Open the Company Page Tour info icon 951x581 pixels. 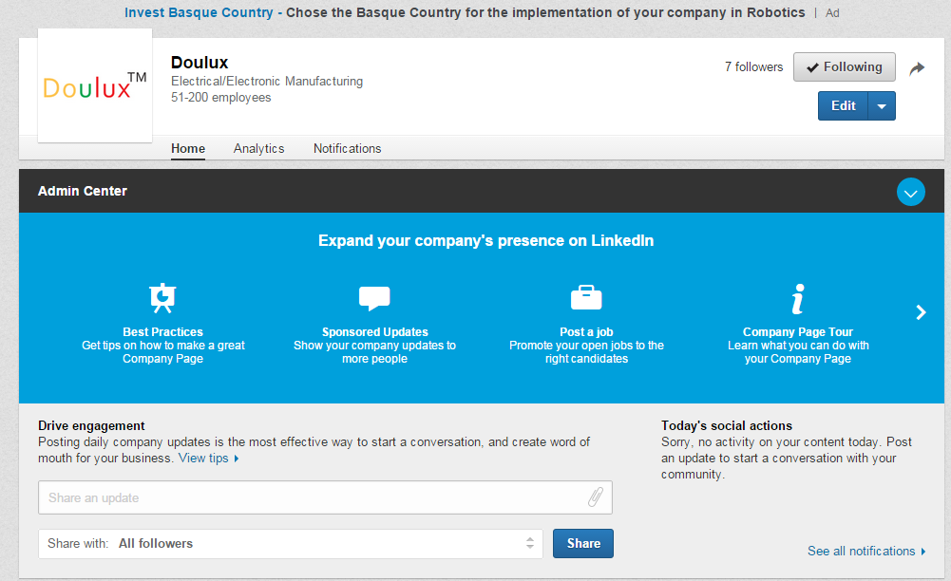pos(797,299)
